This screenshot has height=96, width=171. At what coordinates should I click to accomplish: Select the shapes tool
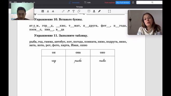pos(79,11)
